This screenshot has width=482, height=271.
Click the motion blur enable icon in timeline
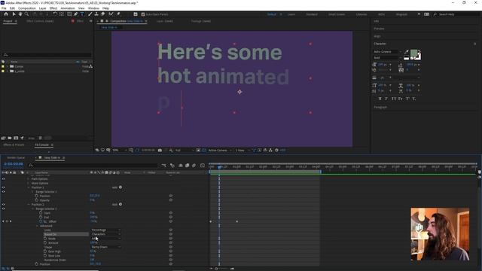[194, 166]
